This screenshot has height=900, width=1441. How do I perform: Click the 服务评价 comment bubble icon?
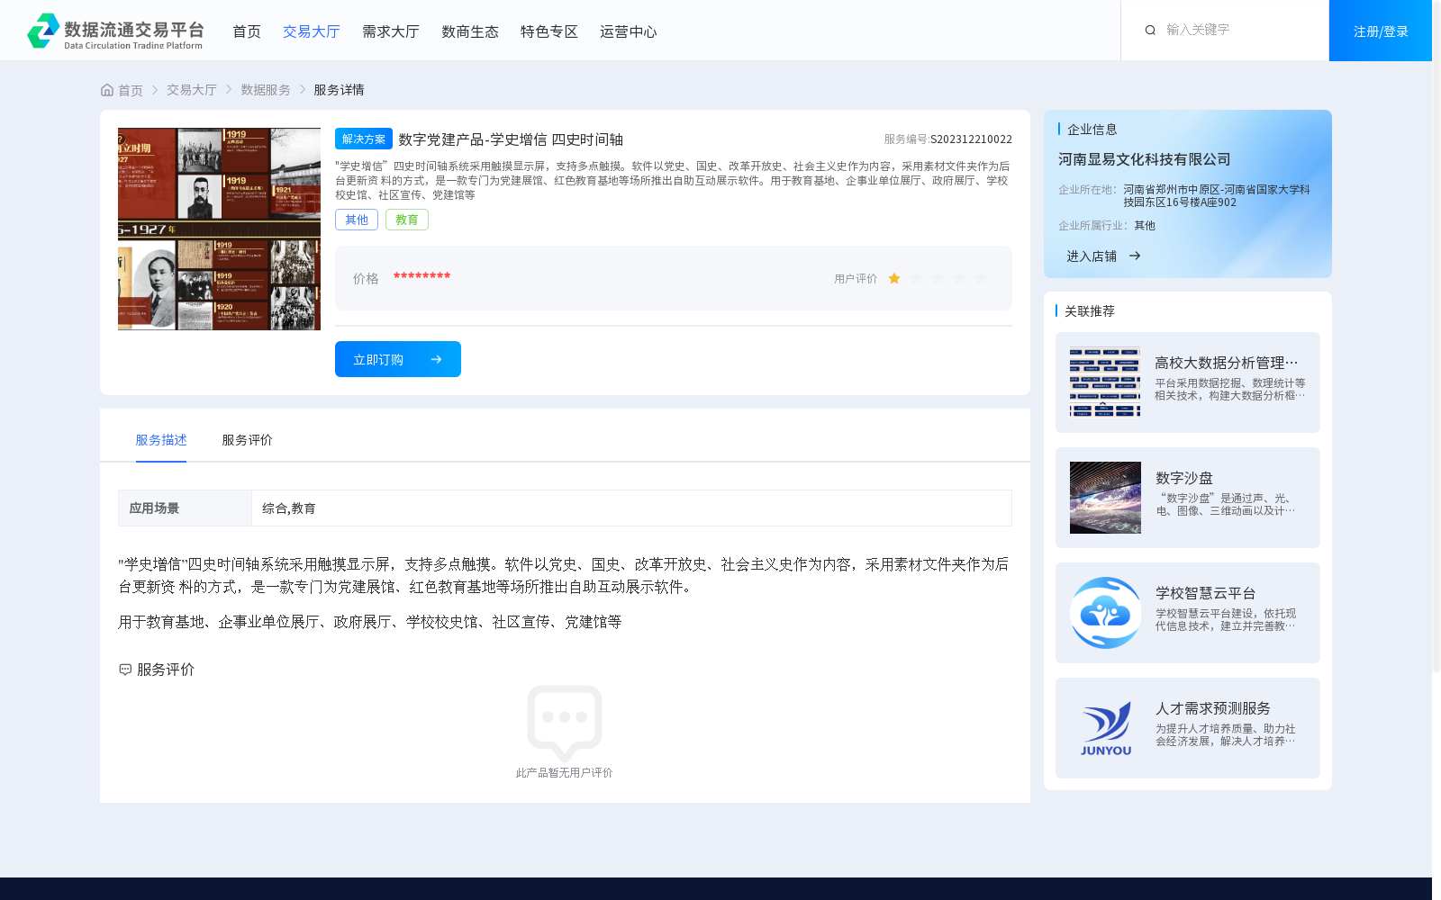[125, 670]
